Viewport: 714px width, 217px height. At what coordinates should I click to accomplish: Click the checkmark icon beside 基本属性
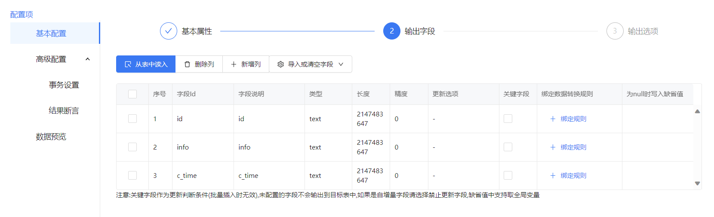click(169, 31)
